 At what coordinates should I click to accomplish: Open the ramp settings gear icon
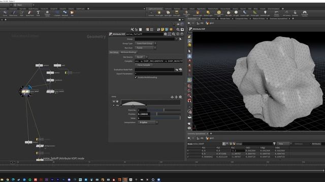point(180,97)
